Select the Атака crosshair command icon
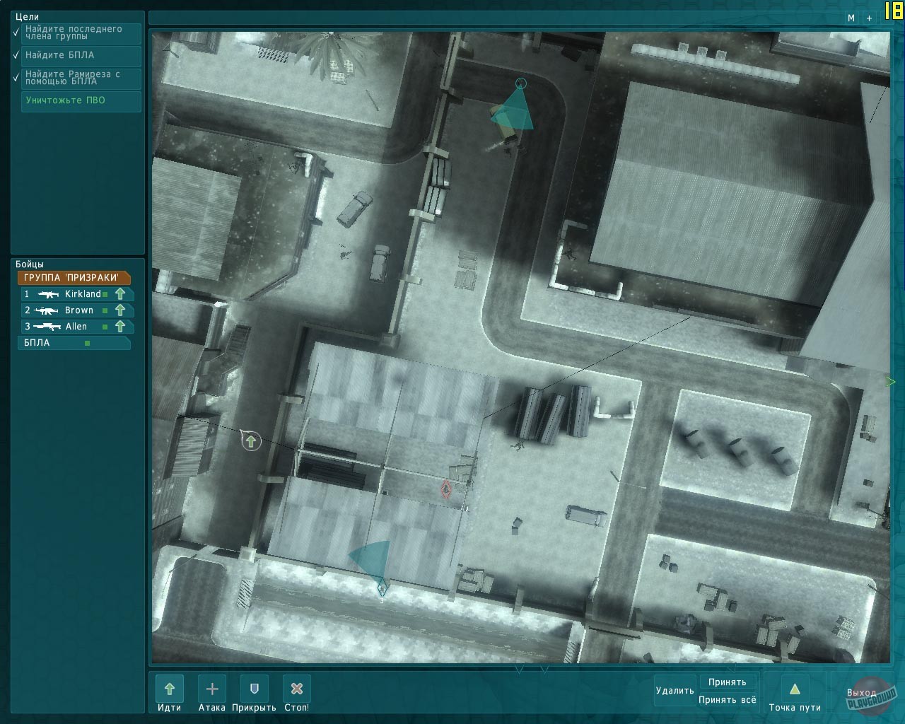 [212, 688]
